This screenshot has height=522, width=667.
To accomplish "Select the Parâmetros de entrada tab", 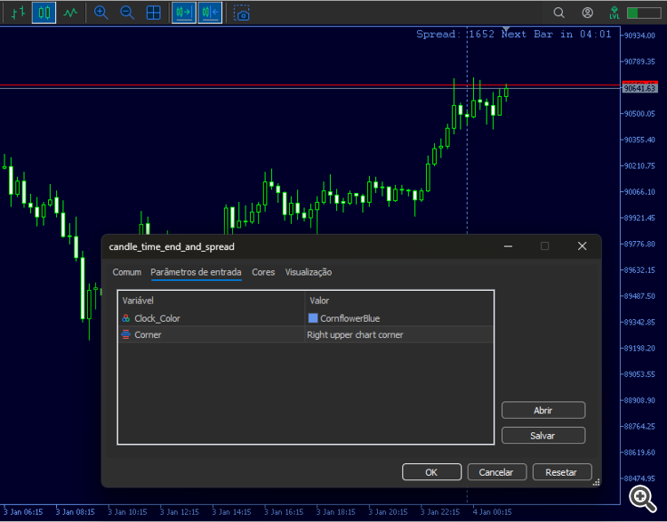I will [x=197, y=272].
